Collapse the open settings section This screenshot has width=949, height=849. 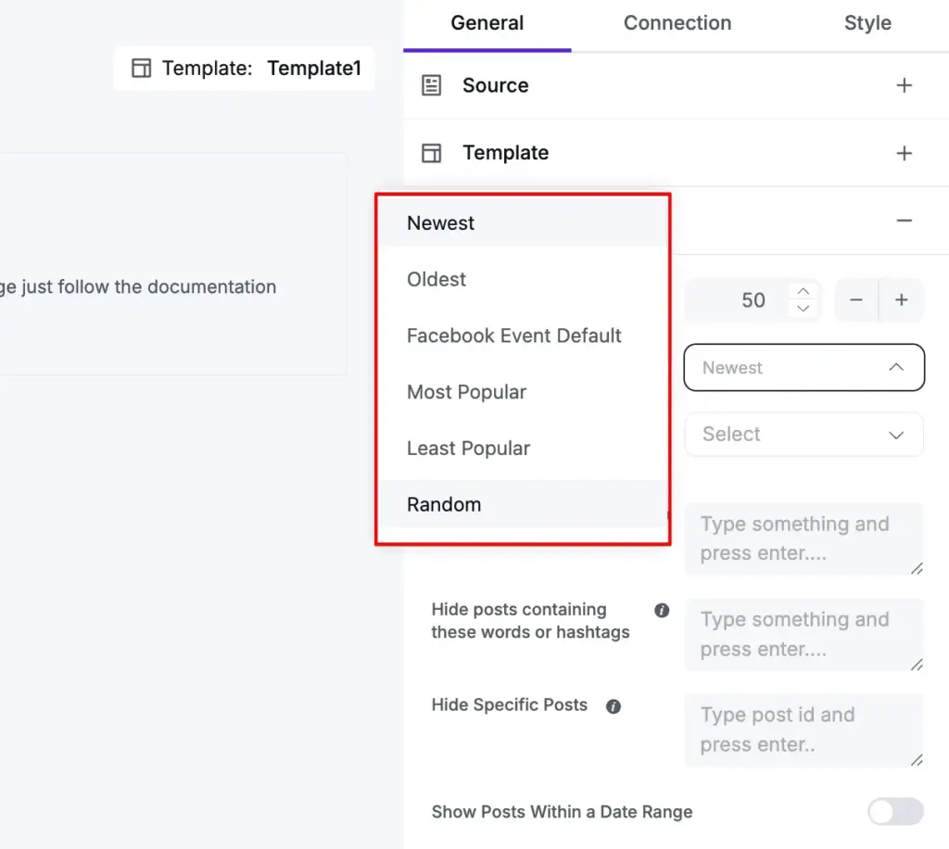coord(904,221)
